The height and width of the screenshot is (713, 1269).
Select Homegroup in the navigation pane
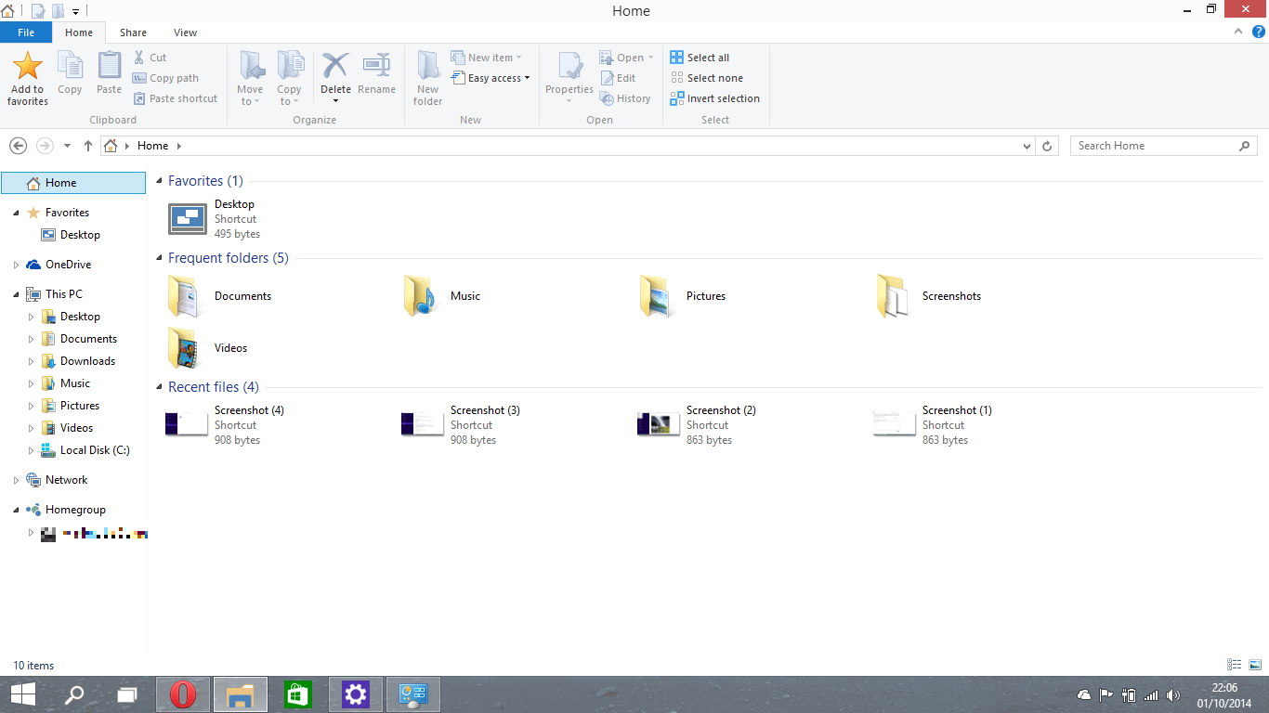pyautogui.click(x=75, y=510)
